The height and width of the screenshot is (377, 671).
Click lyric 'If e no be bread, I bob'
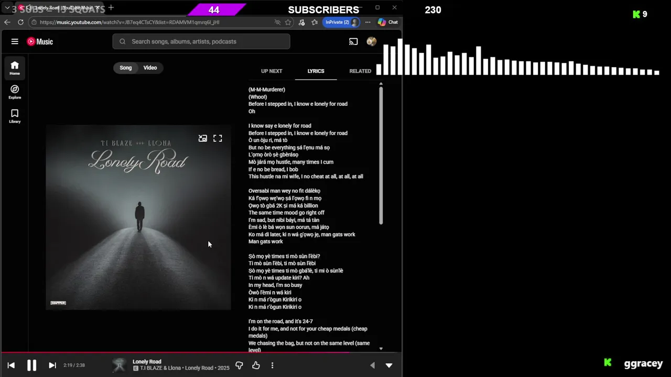point(273,169)
